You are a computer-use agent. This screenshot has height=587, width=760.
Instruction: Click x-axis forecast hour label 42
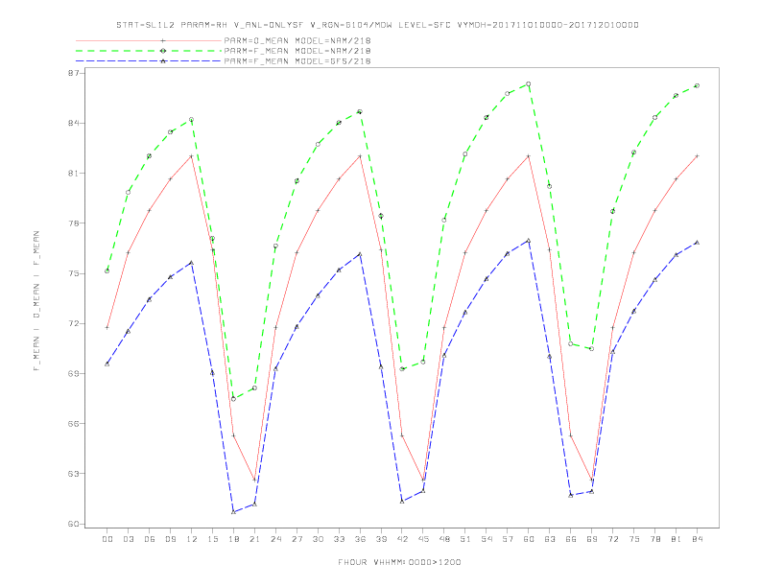click(x=402, y=539)
